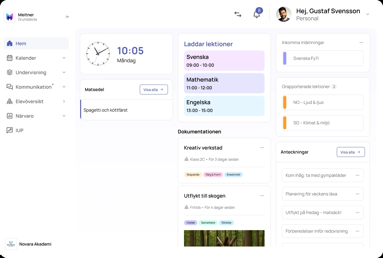Expand the Kommunikation menu chevron
383x258 pixels.
tap(64, 87)
